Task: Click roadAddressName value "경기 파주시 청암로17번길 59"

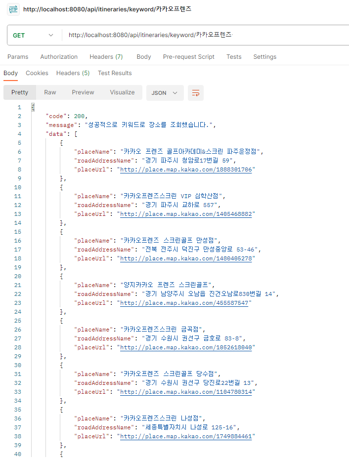Action: (187, 161)
